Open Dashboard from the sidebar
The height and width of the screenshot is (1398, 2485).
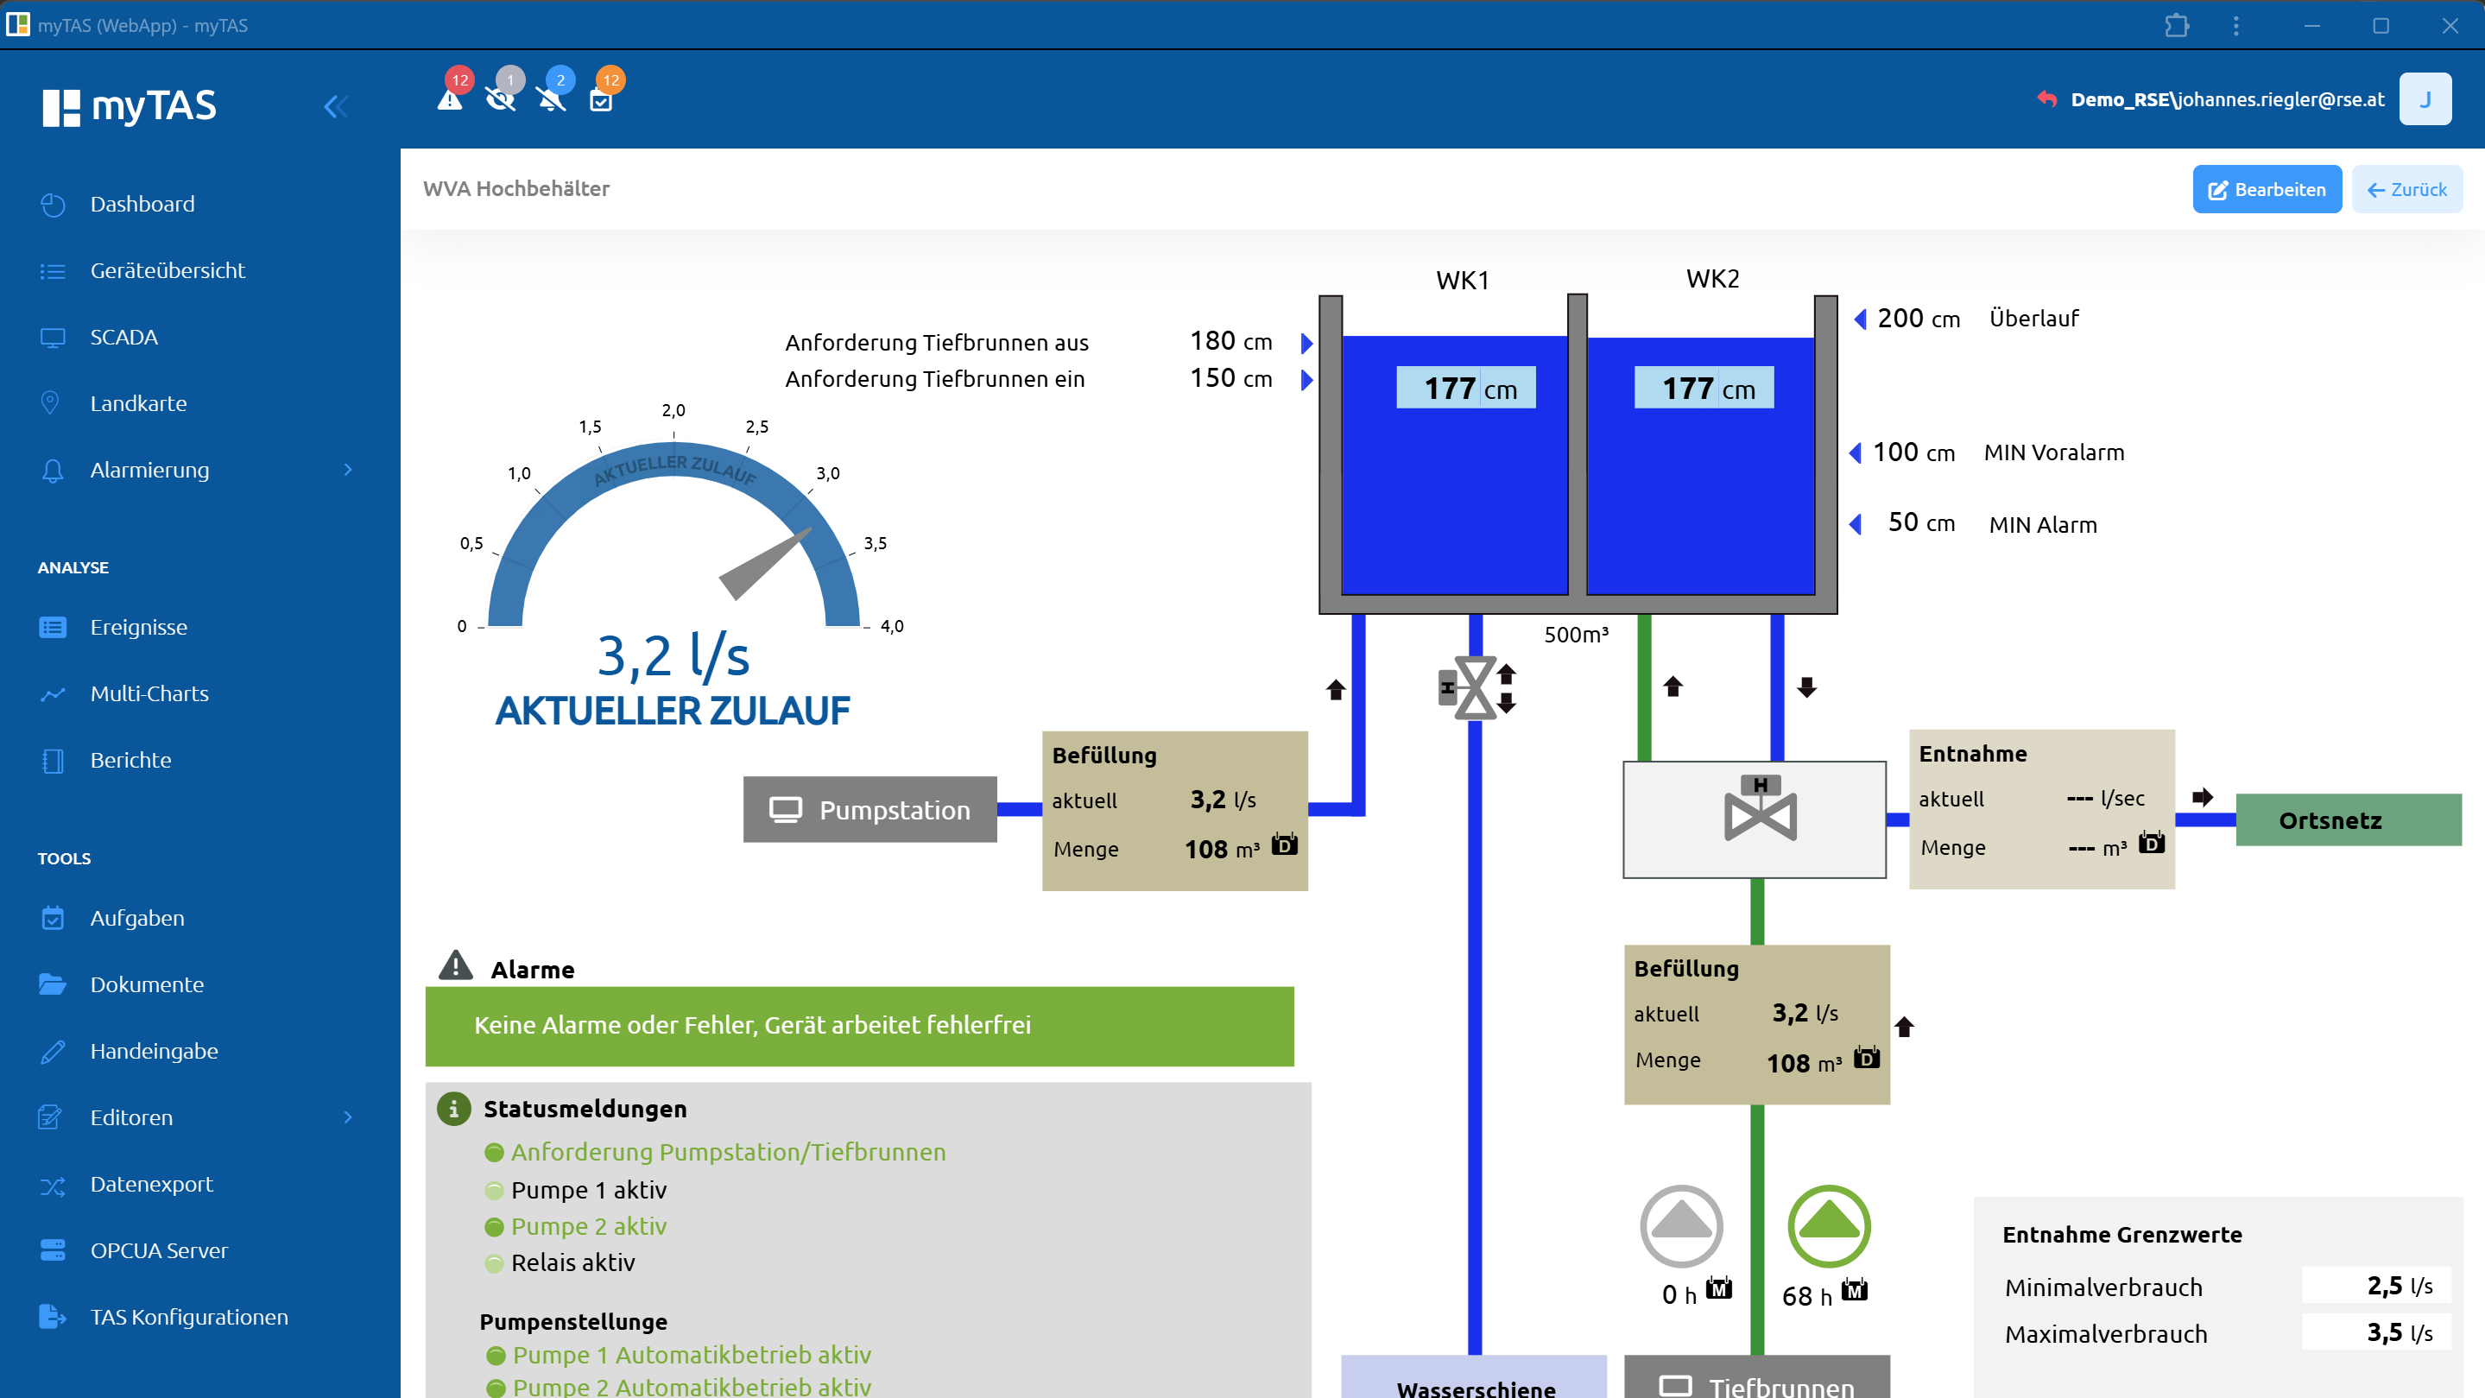tap(142, 205)
